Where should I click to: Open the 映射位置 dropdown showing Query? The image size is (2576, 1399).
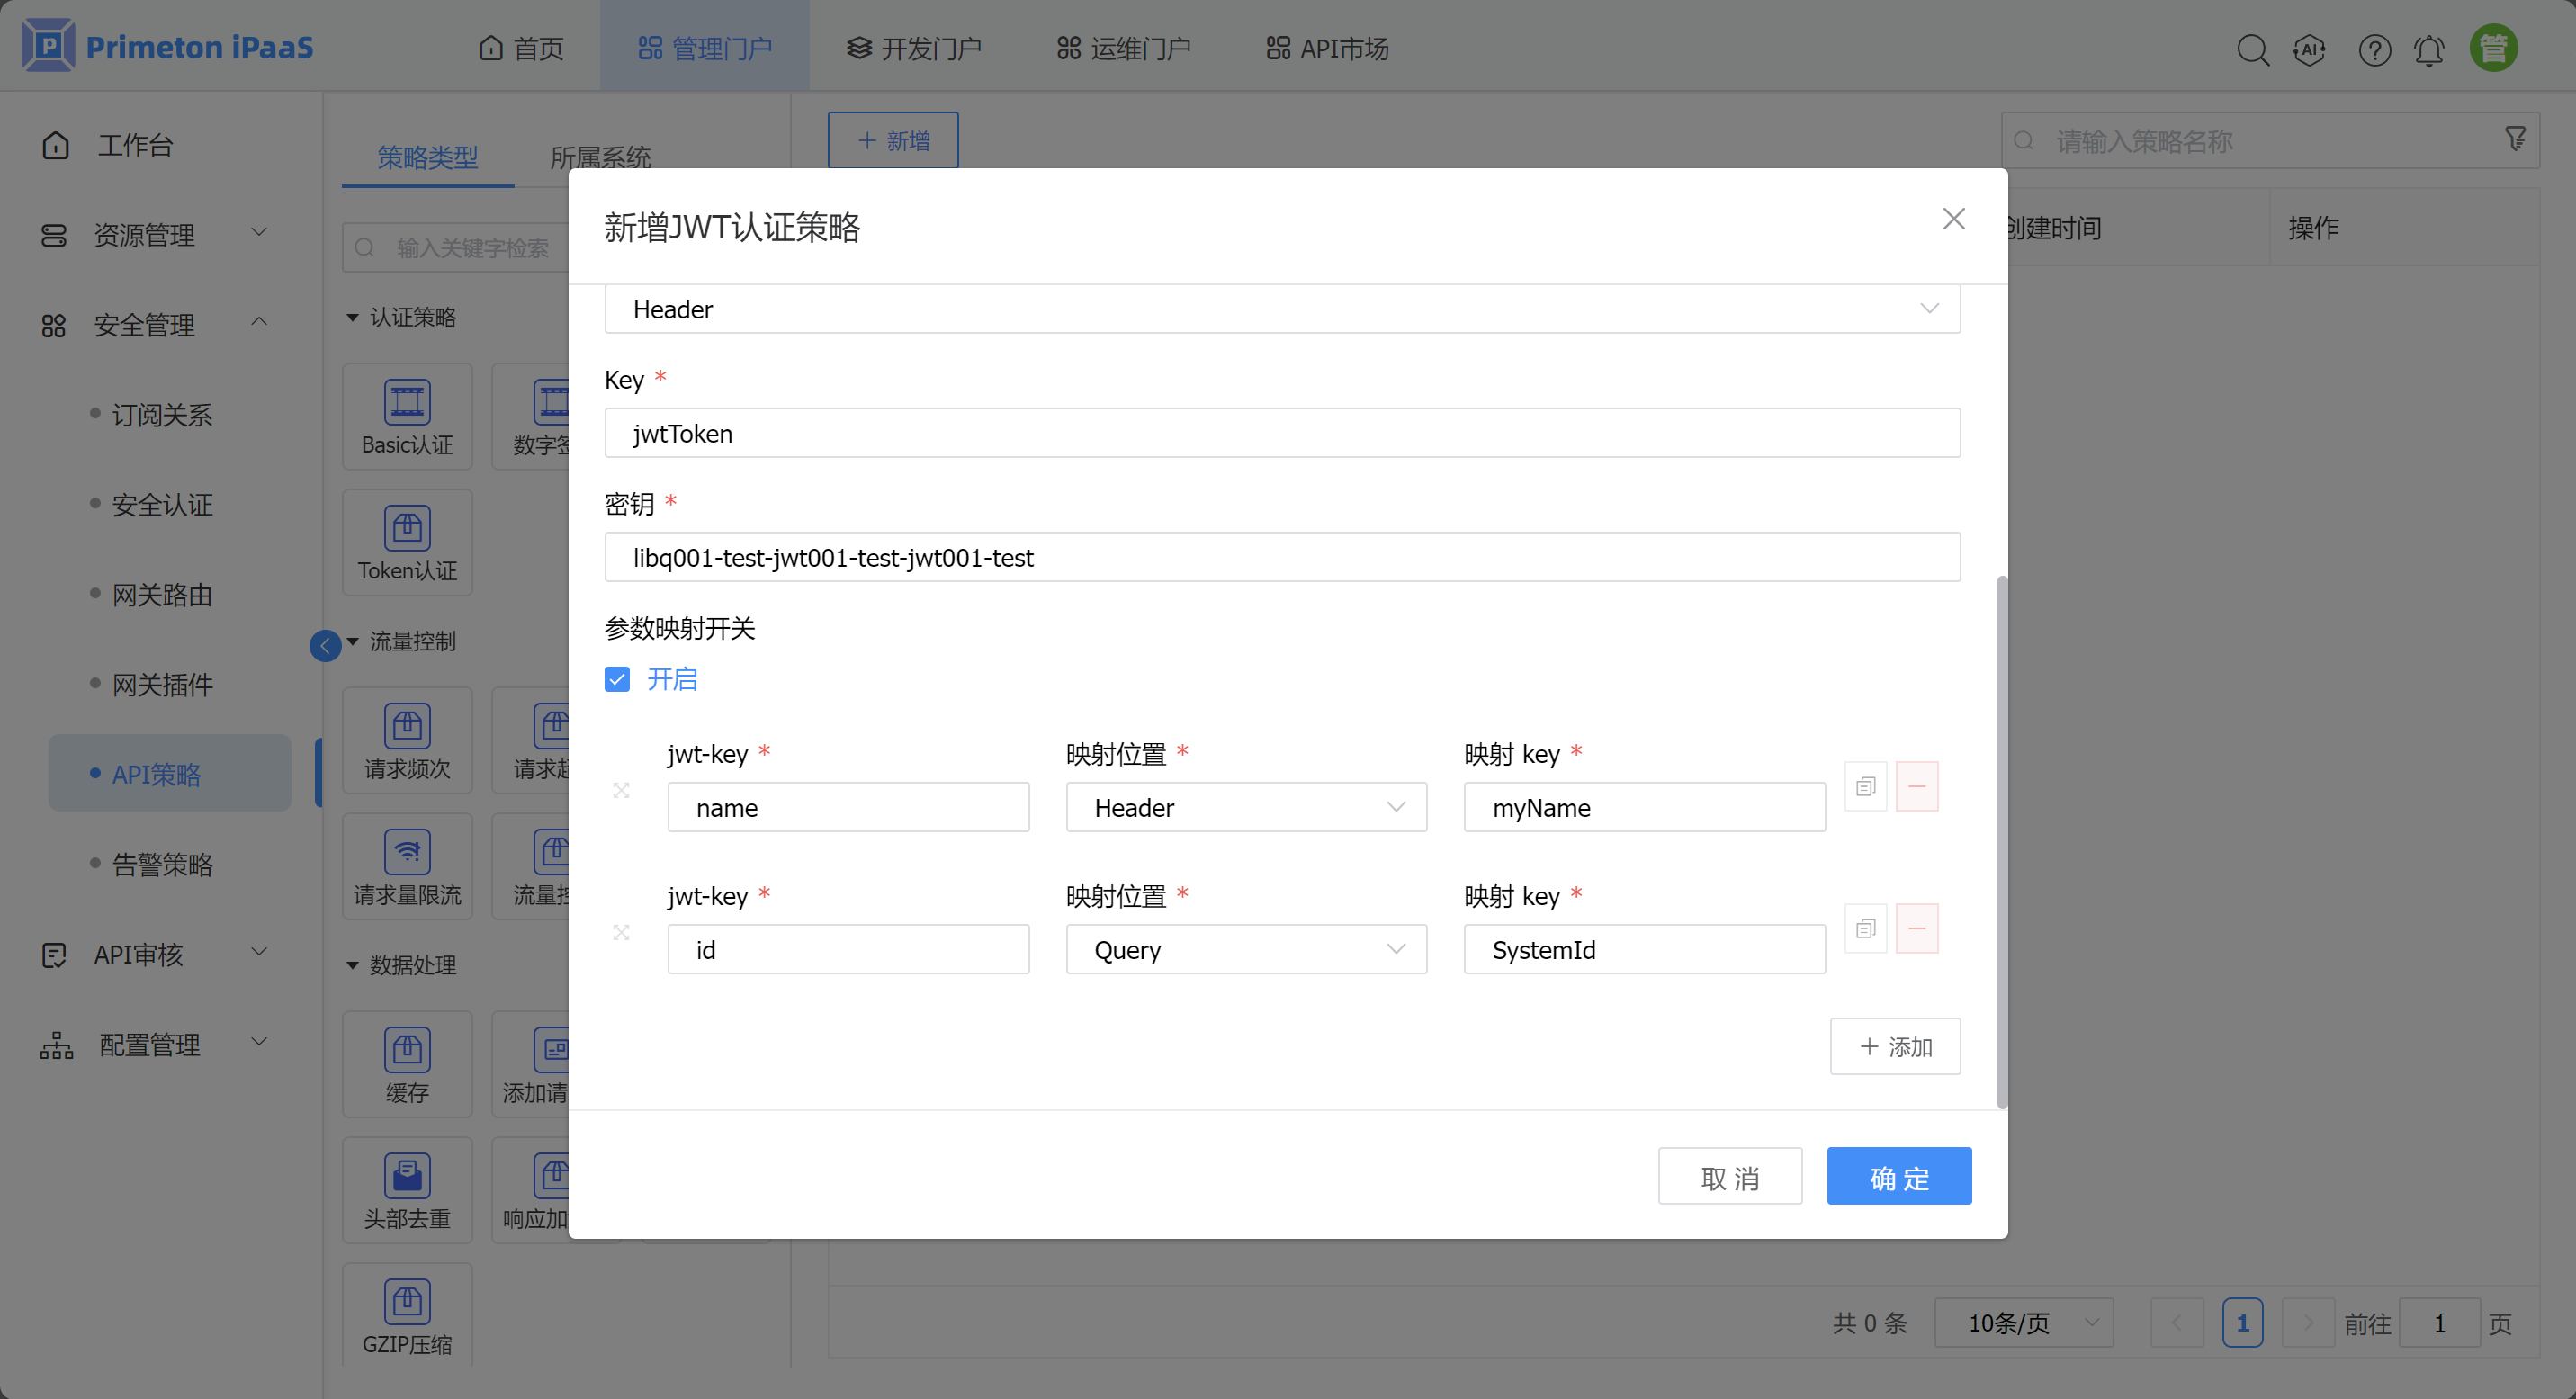coord(1245,950)
